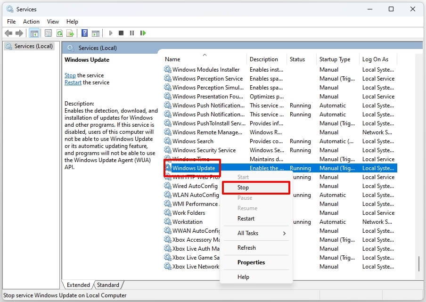426x302 pixels.
Task: Click the gear icon beside Windows Presentation Fou...
Action: (168, 97)
